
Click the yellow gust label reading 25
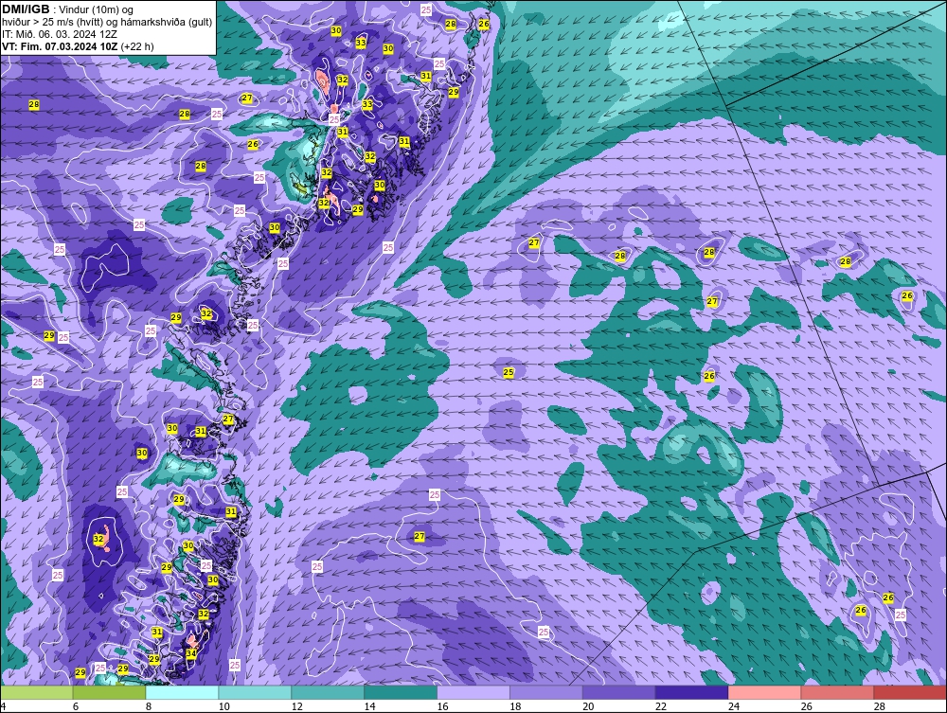point(509,372)
